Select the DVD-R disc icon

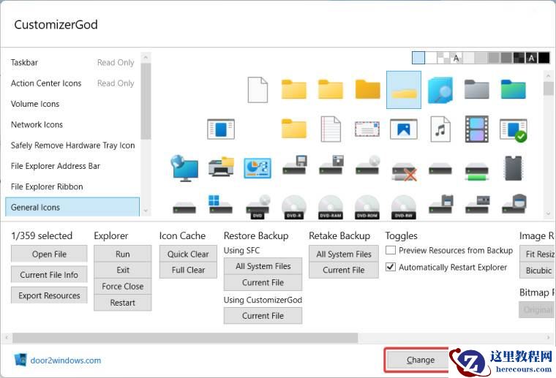(294, 207)
